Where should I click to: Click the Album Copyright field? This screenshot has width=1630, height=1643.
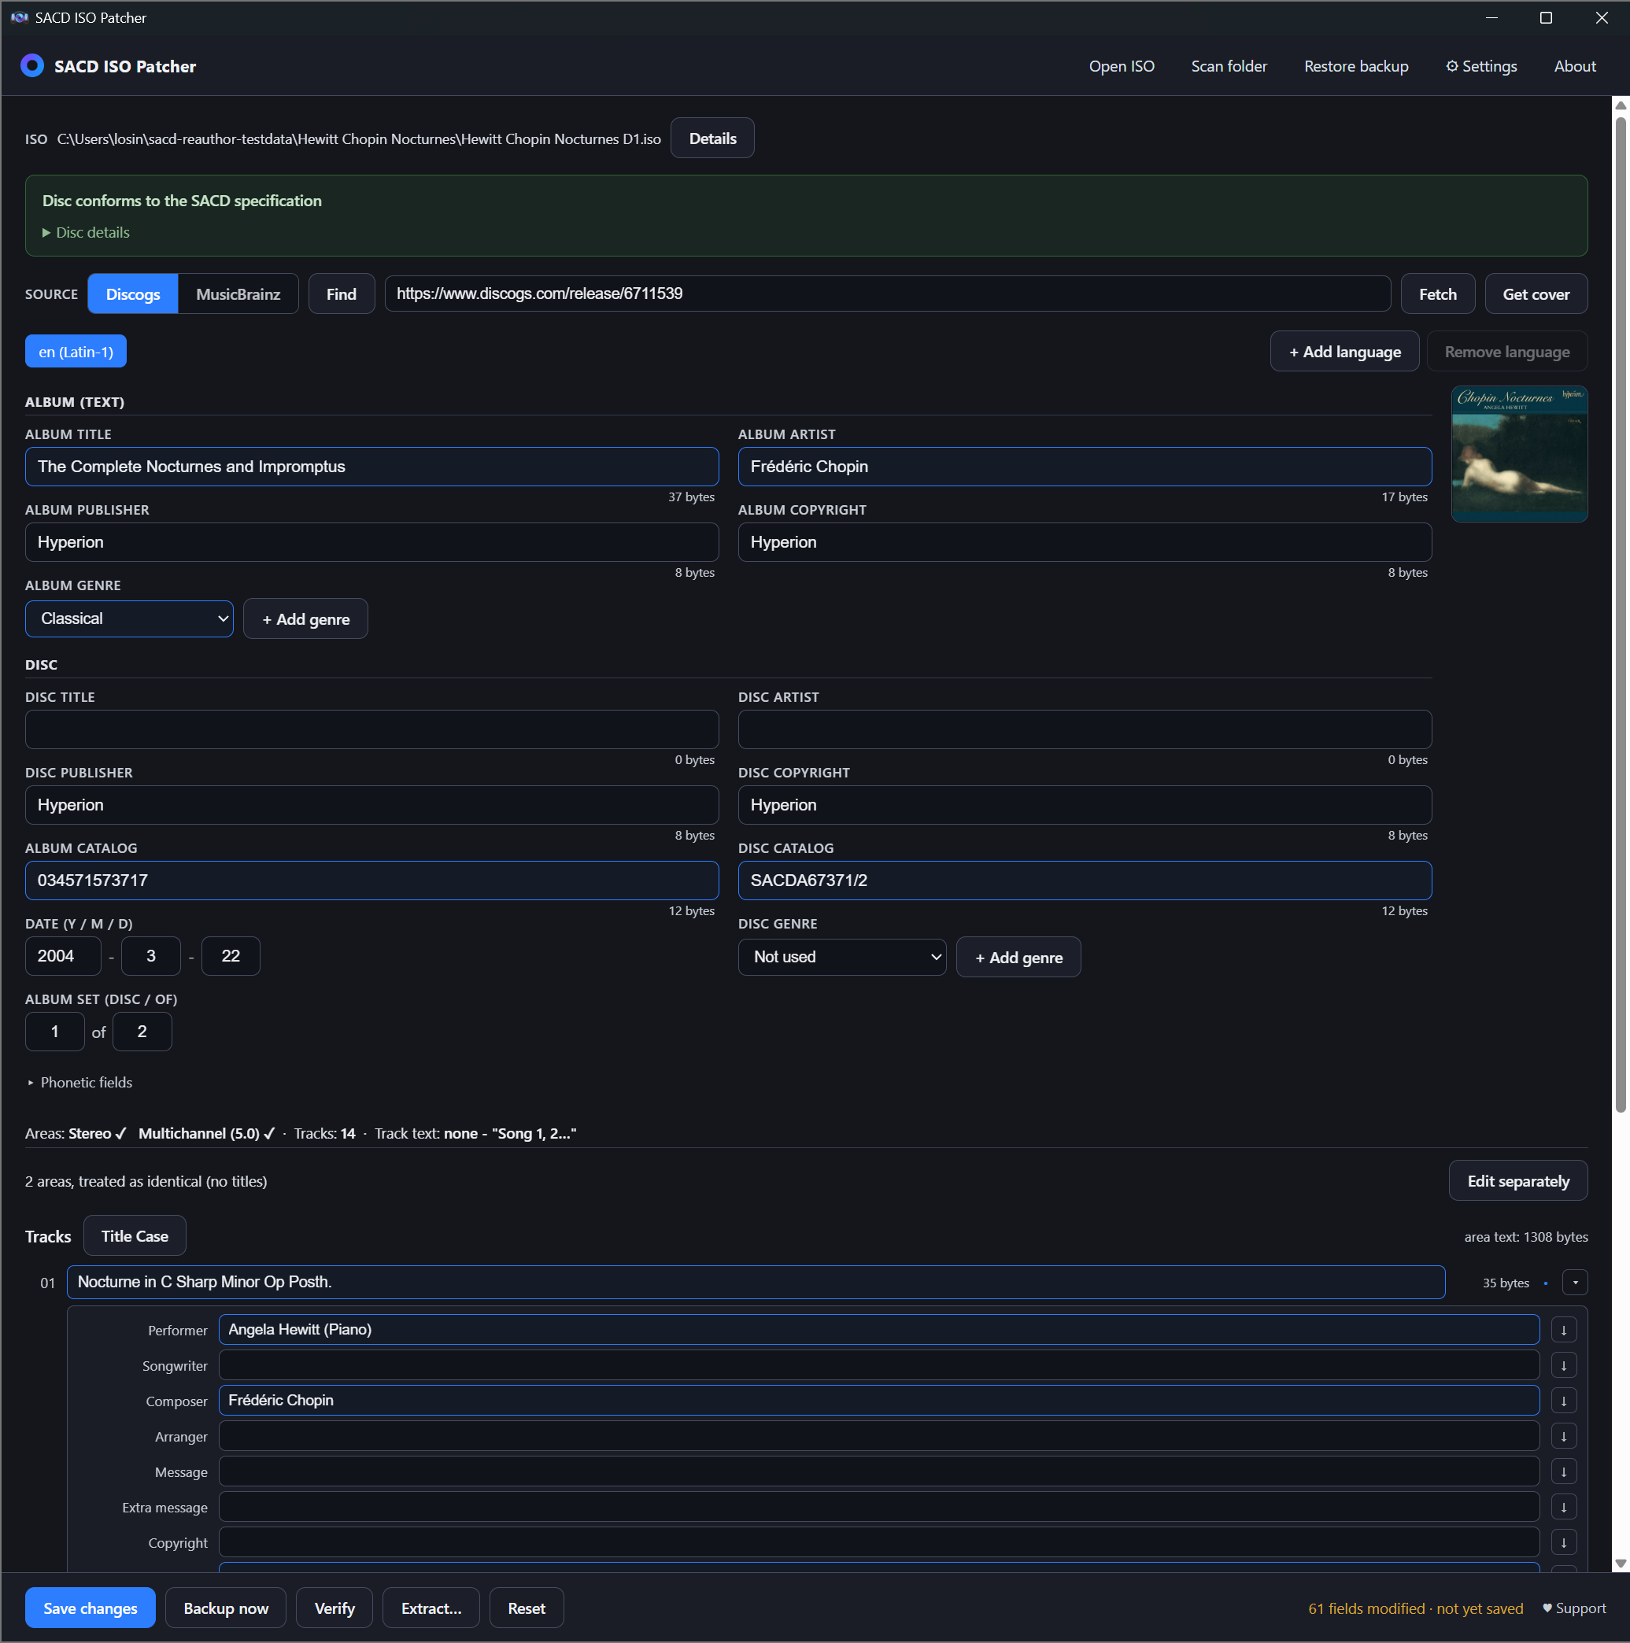pyautogui.click(x=1085, y=543)
